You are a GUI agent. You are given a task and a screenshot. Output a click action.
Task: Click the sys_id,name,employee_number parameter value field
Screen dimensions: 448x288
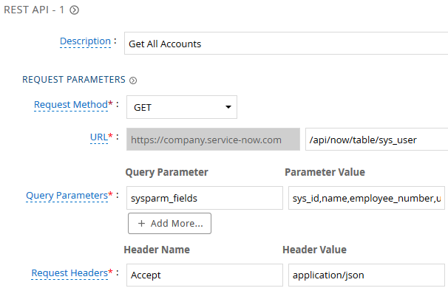(367, 198)
